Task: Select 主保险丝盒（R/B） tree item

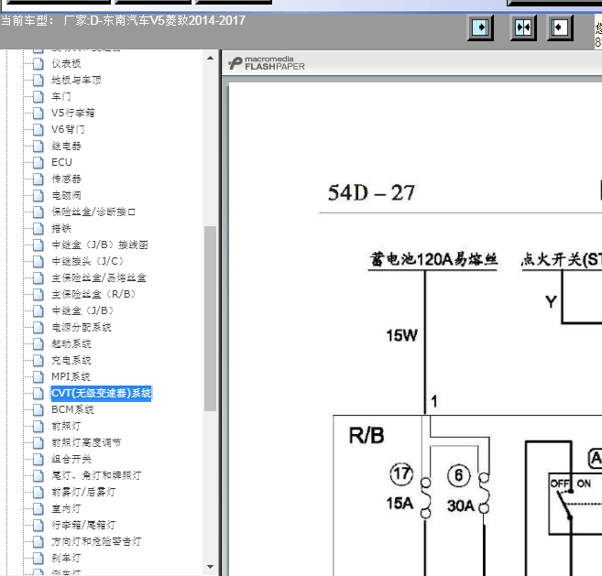Action: coord(94,294)
